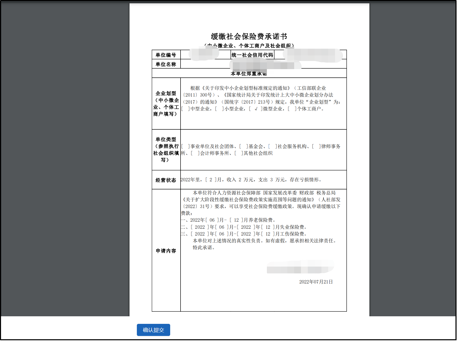Click the 申请内容 row label
Image resolution: width=457 pixels, height=341 pixels.
click(166, 251)
